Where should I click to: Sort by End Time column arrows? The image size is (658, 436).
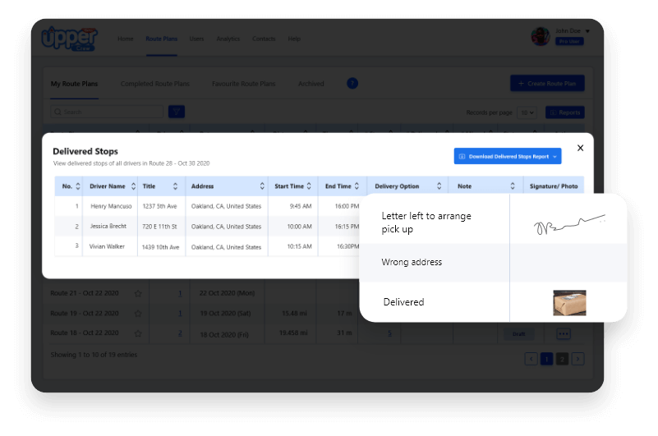pos(357,186)
